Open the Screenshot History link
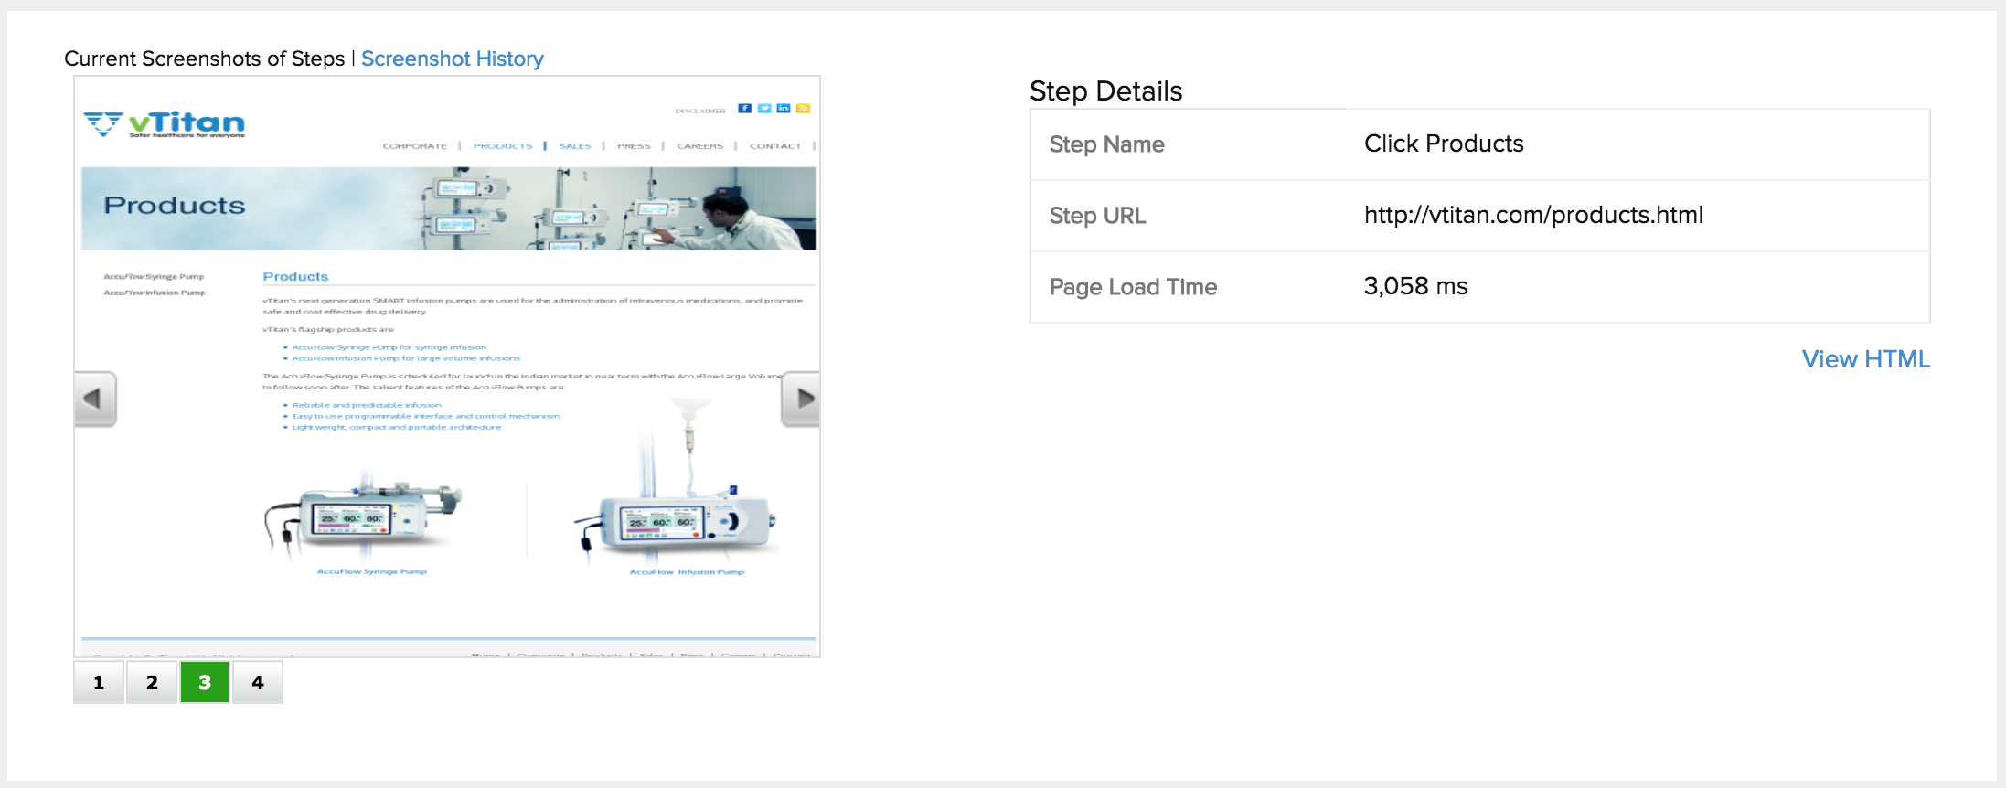 pos(452,59)
